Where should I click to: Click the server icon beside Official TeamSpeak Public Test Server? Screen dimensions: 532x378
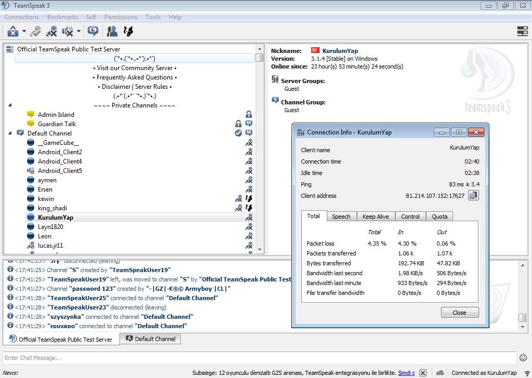[x=10, y=49]
